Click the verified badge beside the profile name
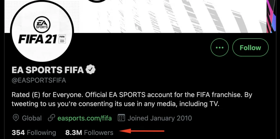Viewport: 280px width, 139px height. pyautogui.click(x=91, y=70)
